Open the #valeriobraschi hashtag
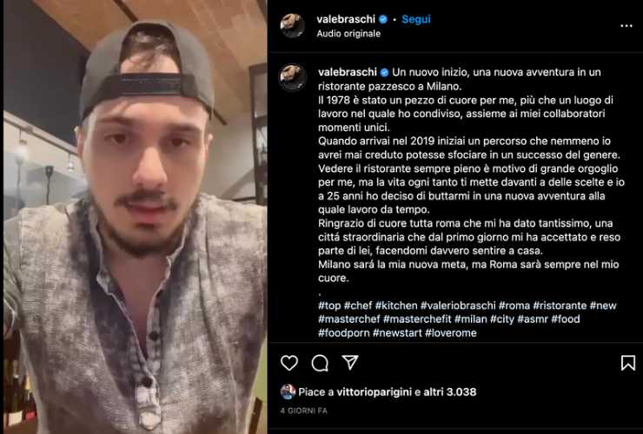The image size is (643, 434). [458, 306]
